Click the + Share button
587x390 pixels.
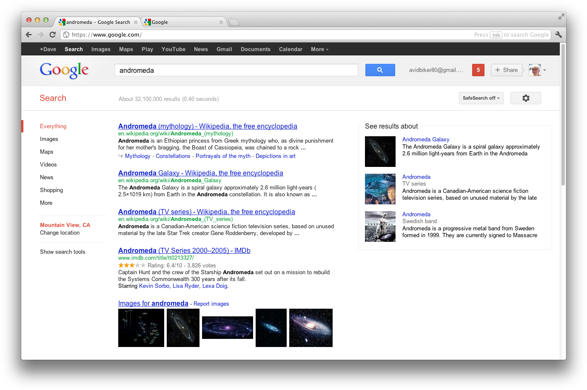(x=507, y=70)
